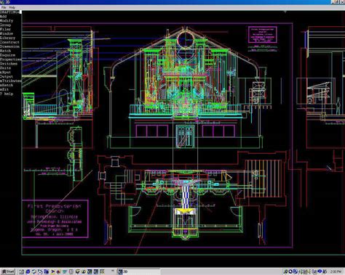Screen dimensions: 345x275
Task: Select the Add command in the side menu
Action: 4,17
